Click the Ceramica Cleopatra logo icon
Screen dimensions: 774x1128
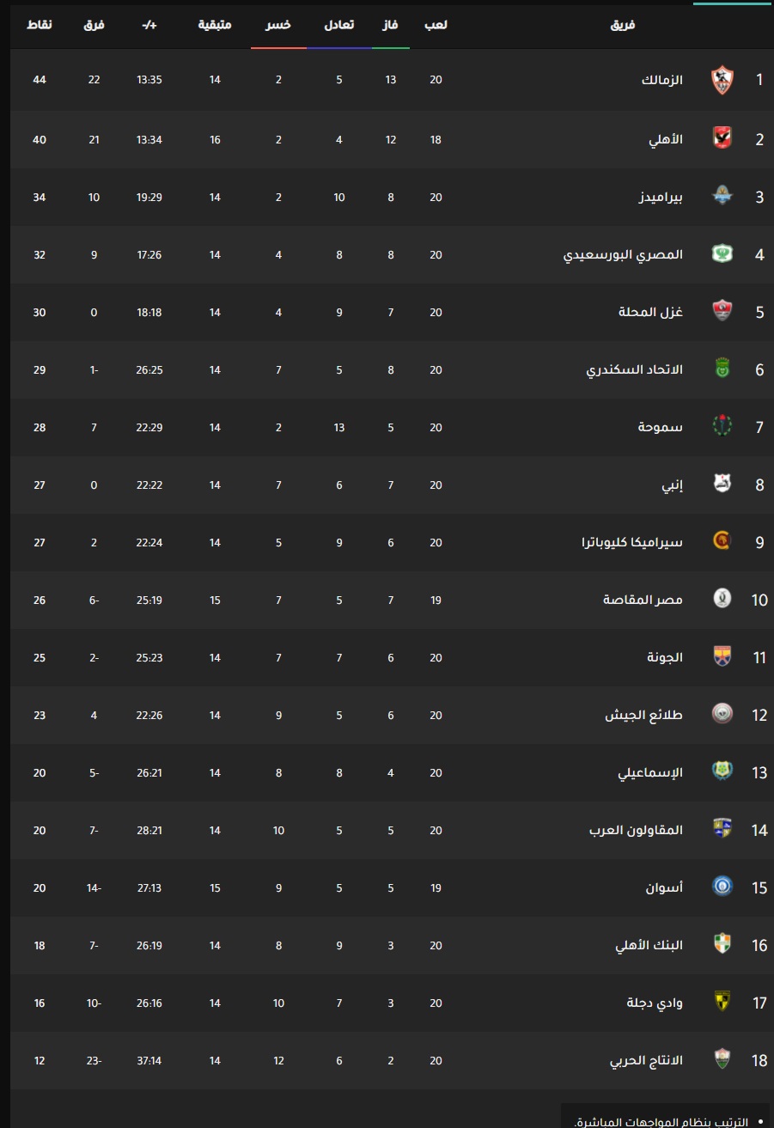point(722,541)
